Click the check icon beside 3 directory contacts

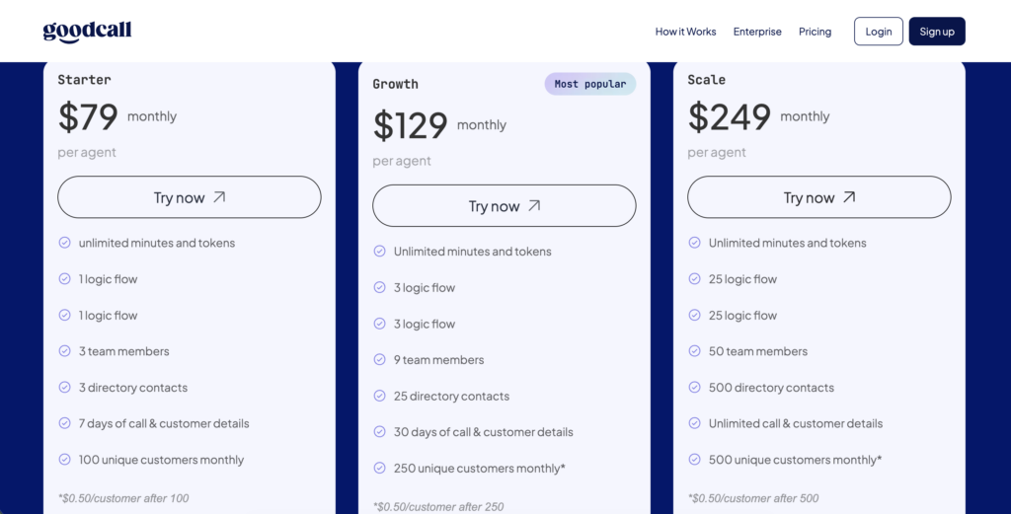(x=64, y=387)
